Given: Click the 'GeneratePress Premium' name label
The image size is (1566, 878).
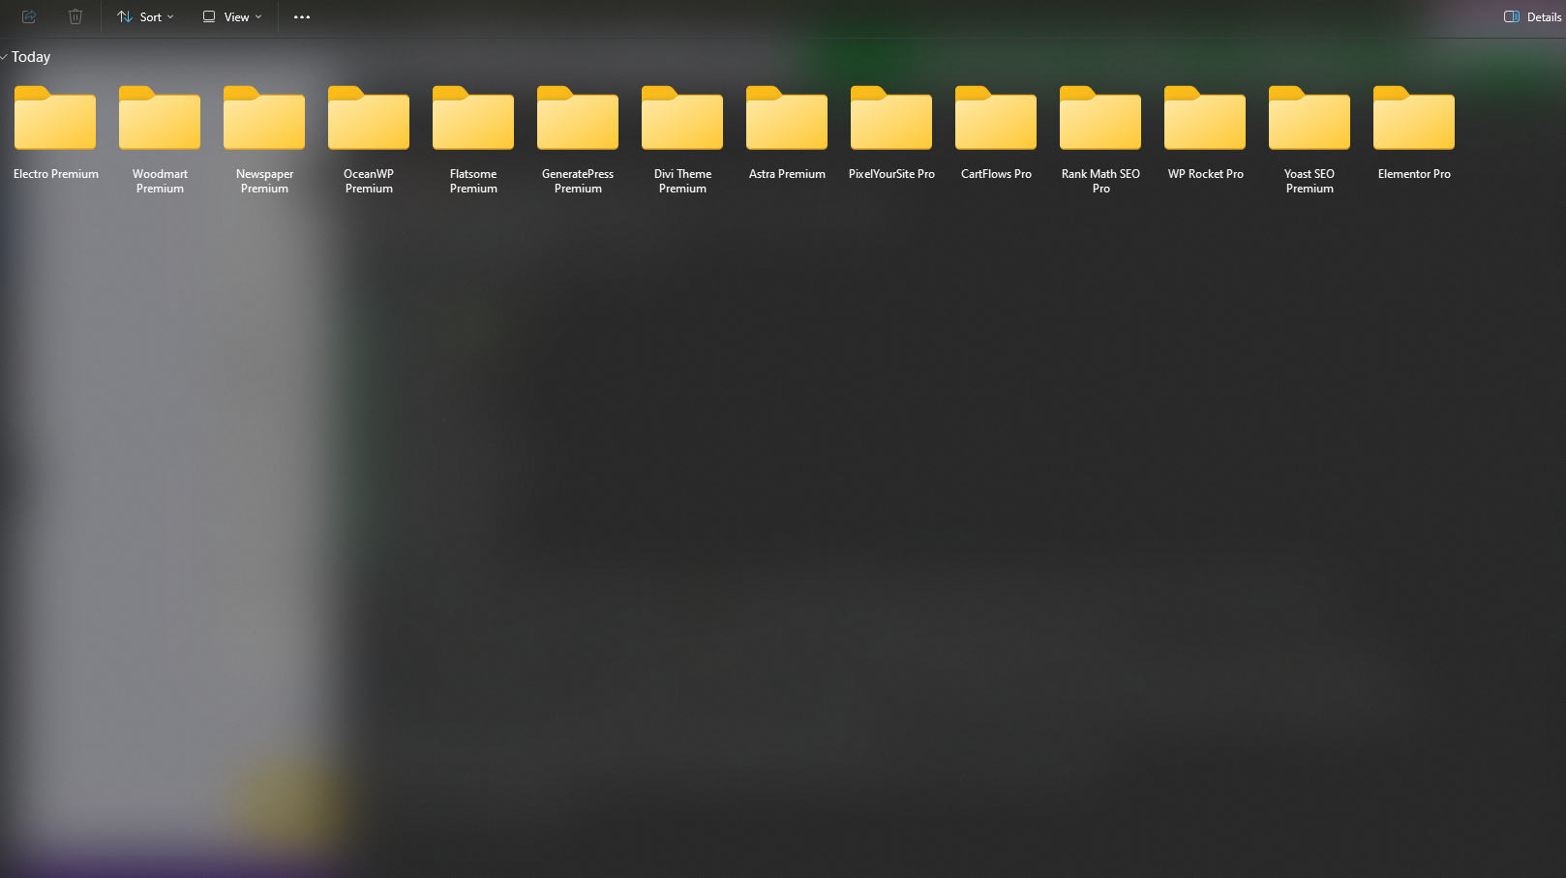Looking at the screenshot, I should point(578,181).
